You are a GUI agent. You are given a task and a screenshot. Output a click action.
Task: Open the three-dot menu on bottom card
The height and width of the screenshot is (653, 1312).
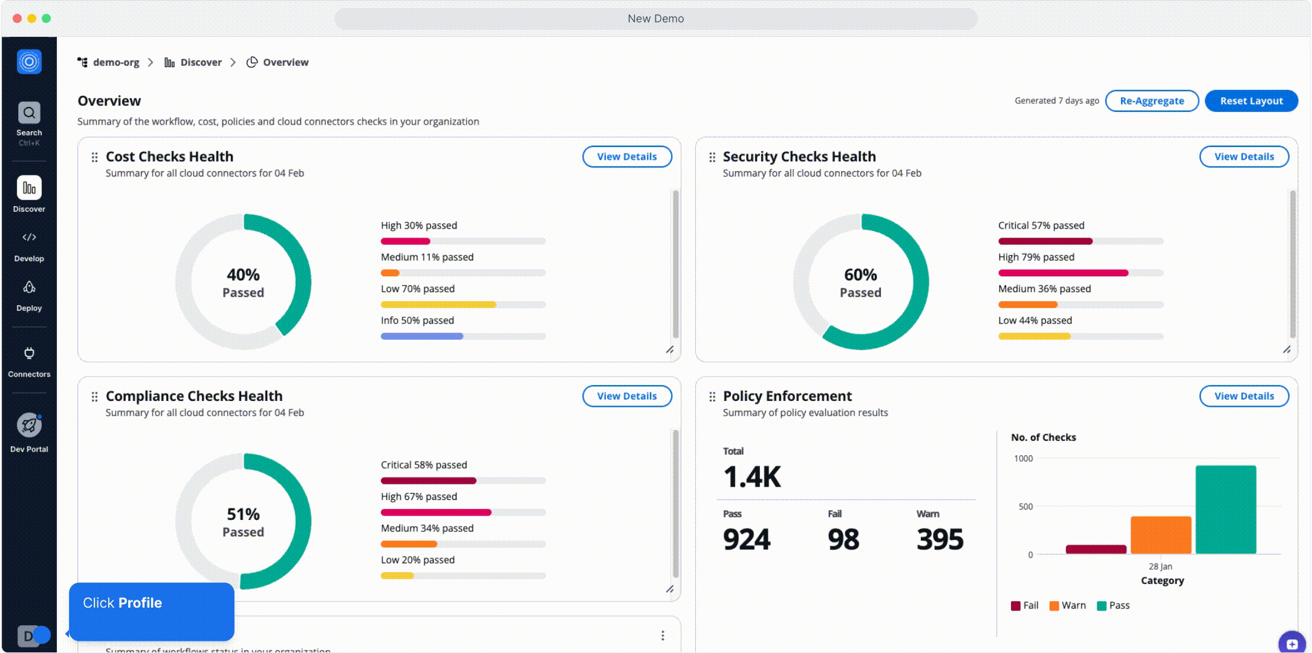point(663,635)
